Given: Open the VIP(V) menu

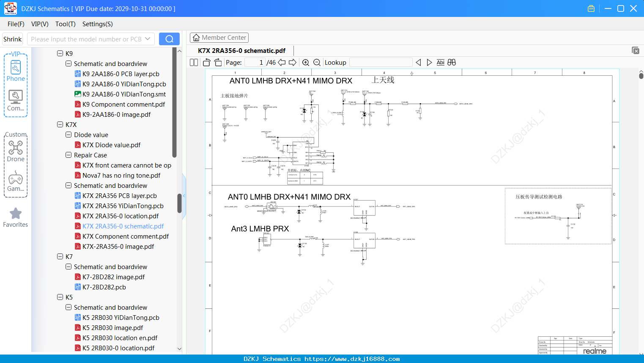Looking at the screenshot, I should click(40, 24).
